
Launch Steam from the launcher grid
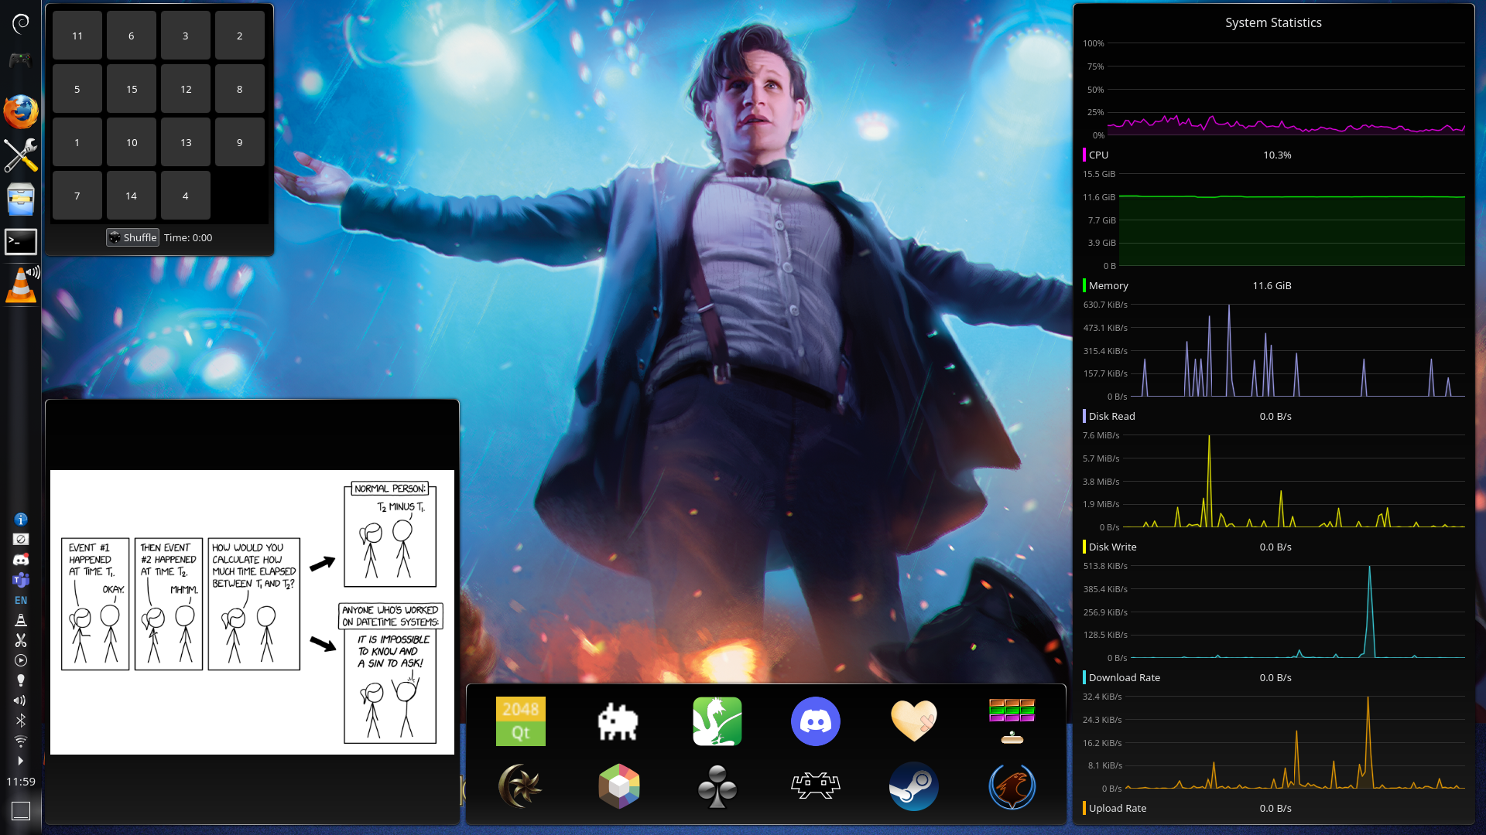tap(914, 786)
